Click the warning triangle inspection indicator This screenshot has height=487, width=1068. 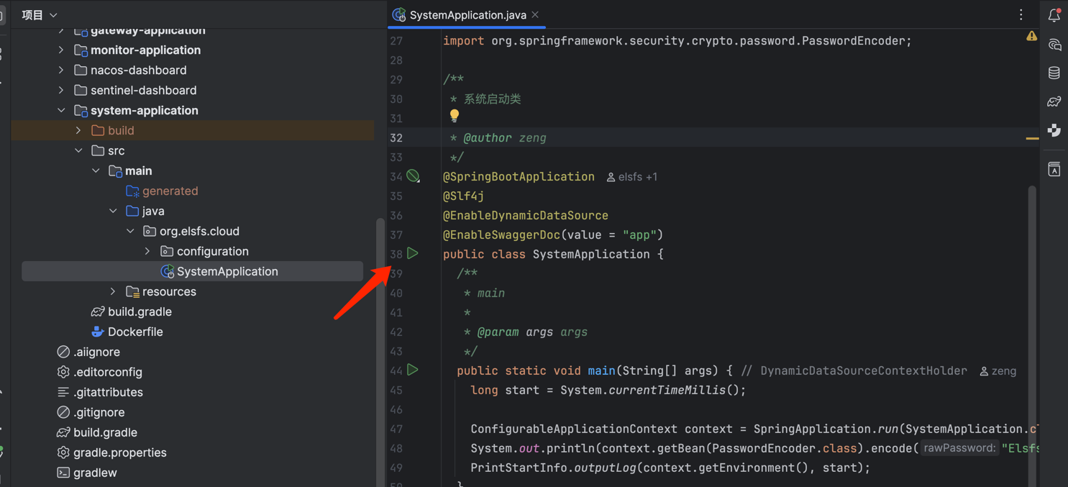pyautogui.click(x=1031, y=36)
